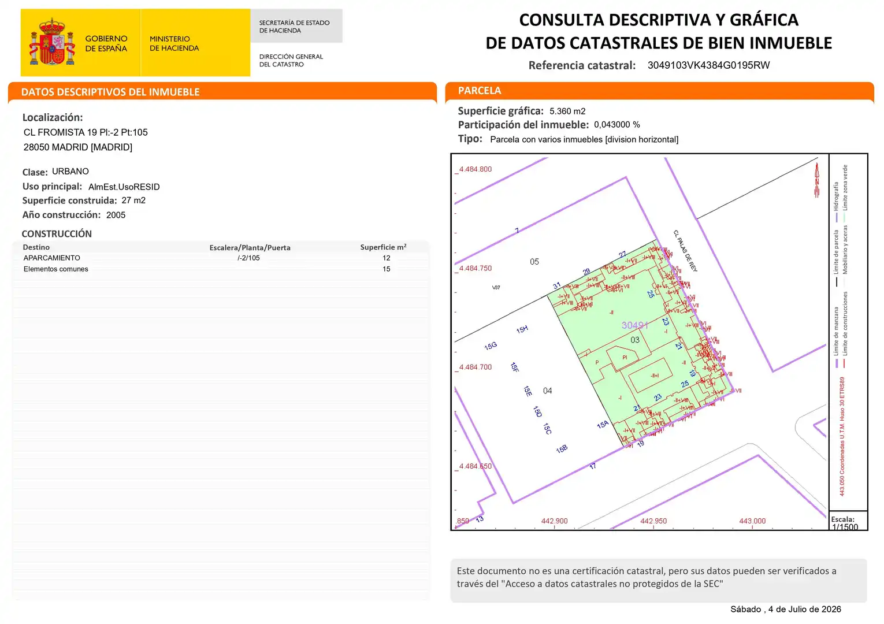Click the Coordenadas U.T.M. Huso 30 ETRS89 label

click(x=842, y=437)
